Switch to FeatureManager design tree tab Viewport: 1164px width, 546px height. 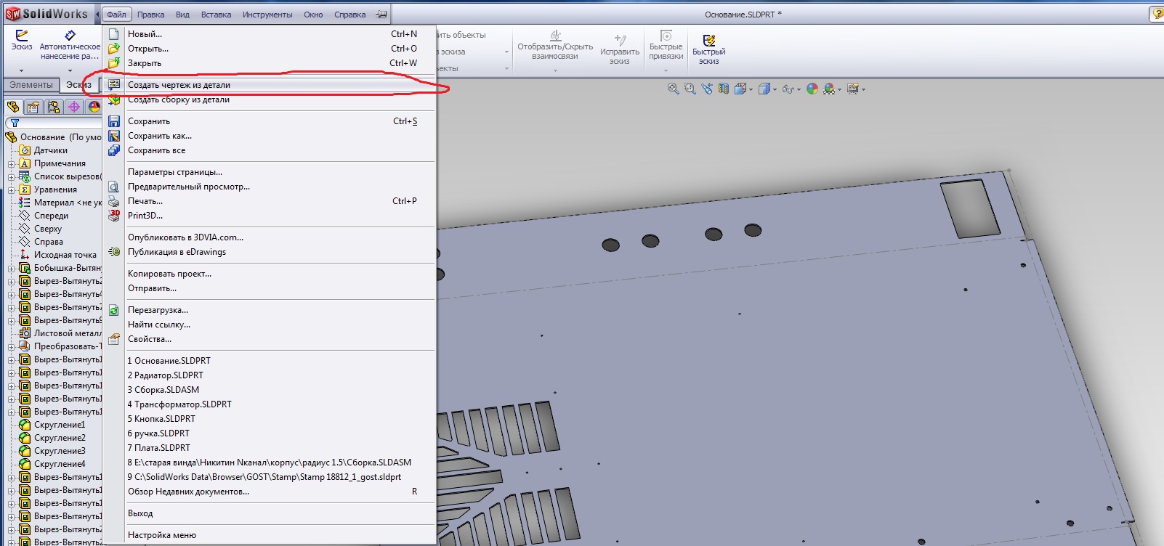point(13,107)
